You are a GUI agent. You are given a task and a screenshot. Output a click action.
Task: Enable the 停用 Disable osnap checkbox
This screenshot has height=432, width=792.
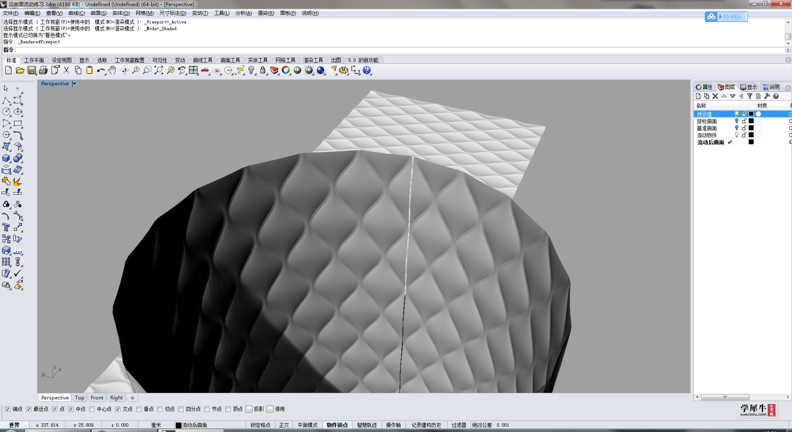pos(270,409)
